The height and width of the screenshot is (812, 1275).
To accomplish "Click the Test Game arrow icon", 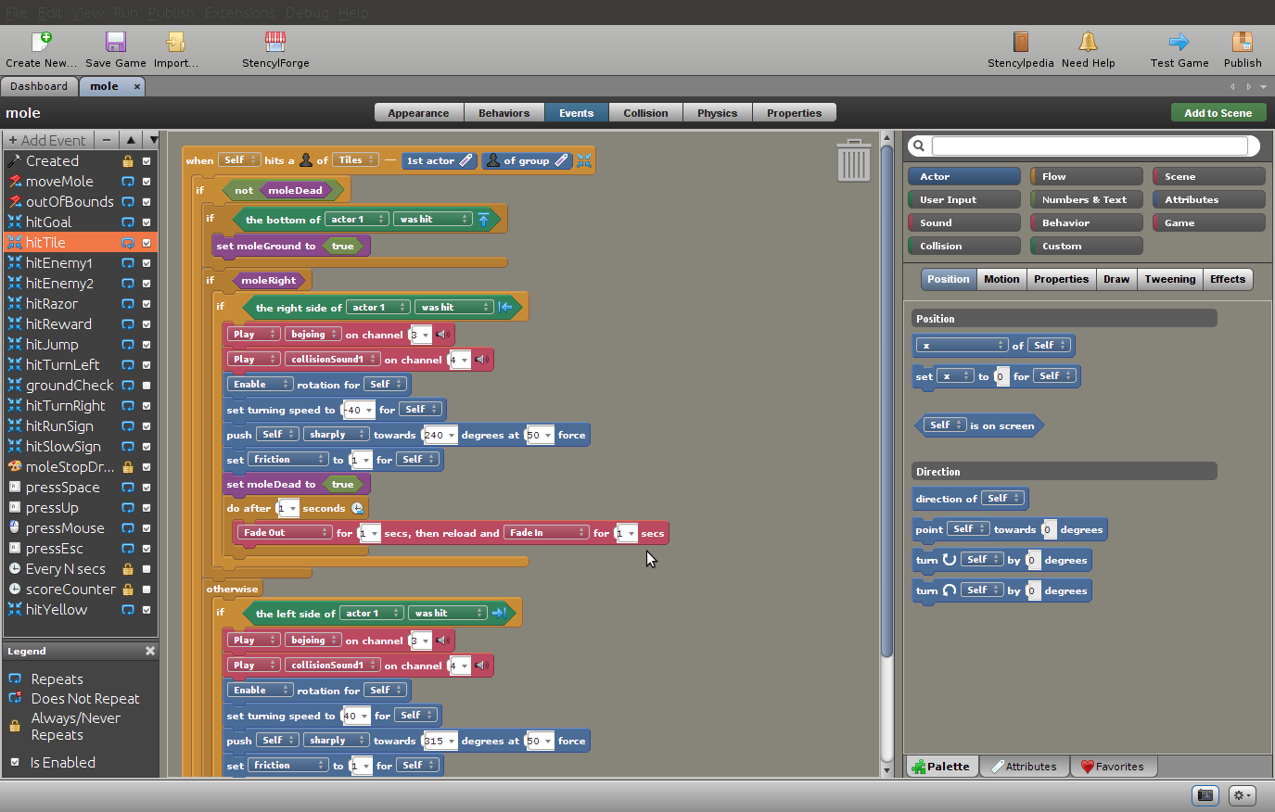I will pos(1179,42).
